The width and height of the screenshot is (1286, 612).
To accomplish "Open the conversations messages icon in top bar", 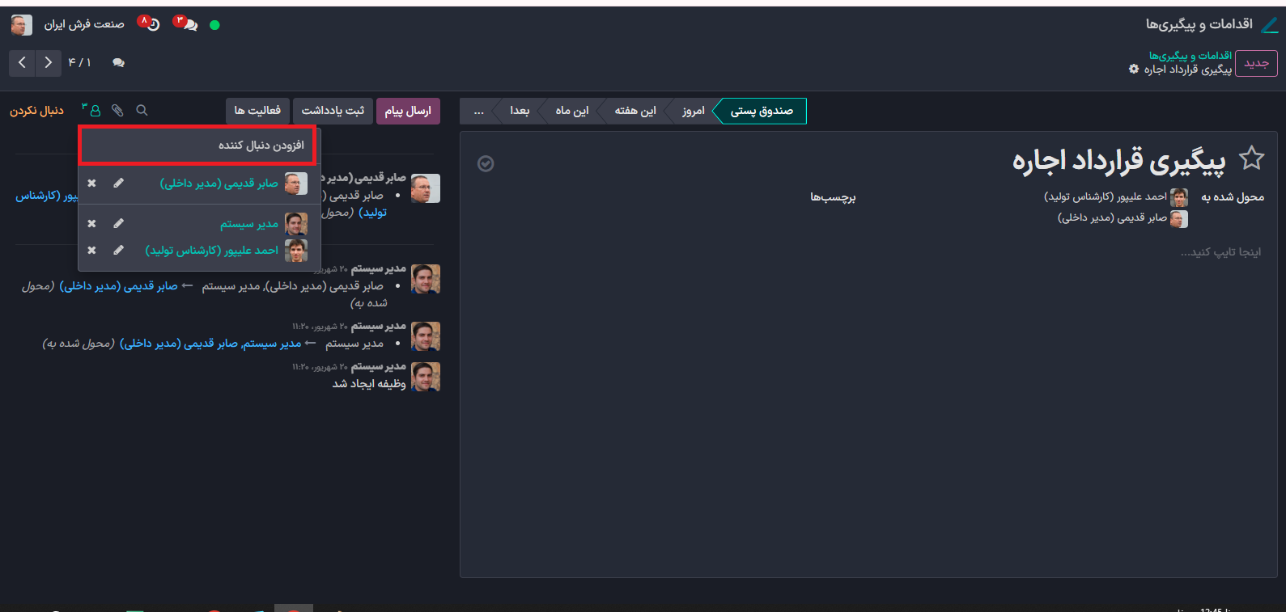I will (187, 24).
